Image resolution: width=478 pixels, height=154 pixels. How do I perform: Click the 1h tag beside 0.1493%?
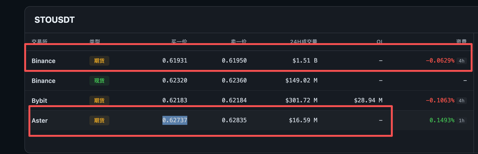(462, 120)
